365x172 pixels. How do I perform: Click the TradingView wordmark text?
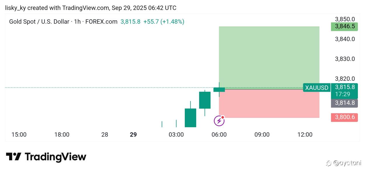click(55, 157)
